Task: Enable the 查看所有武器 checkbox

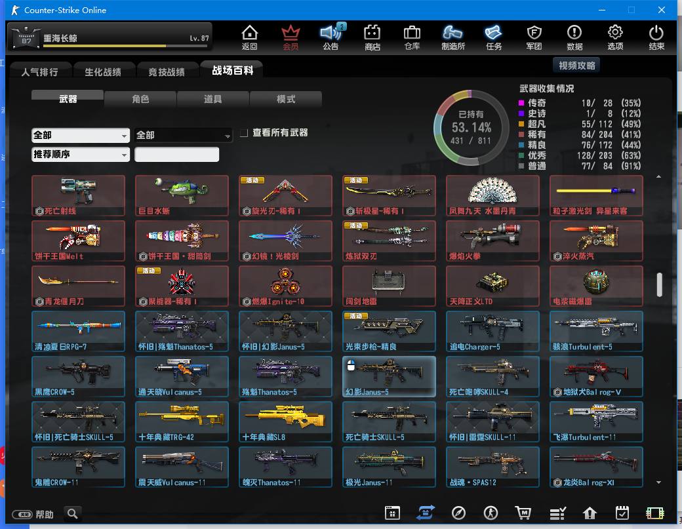Action: click(x=244, y=132)
